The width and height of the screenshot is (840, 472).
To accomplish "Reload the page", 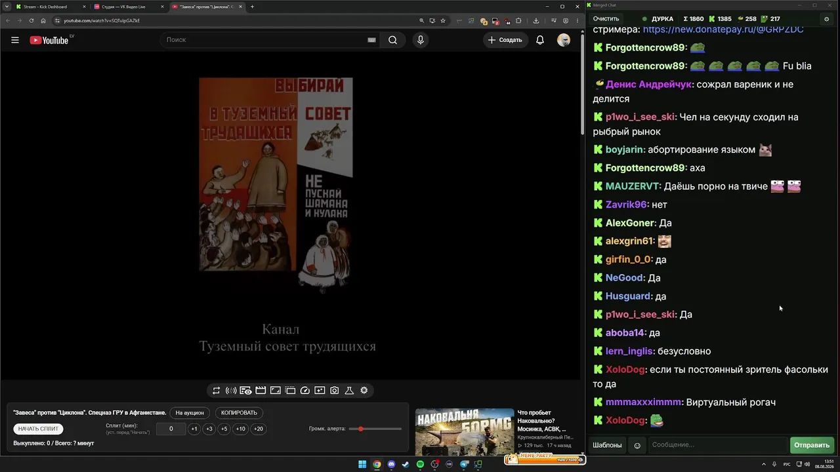I will 31,20.
